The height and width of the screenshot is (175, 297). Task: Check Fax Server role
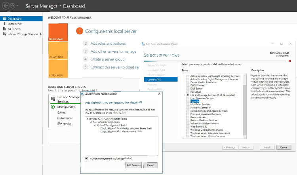click(188, 92)
